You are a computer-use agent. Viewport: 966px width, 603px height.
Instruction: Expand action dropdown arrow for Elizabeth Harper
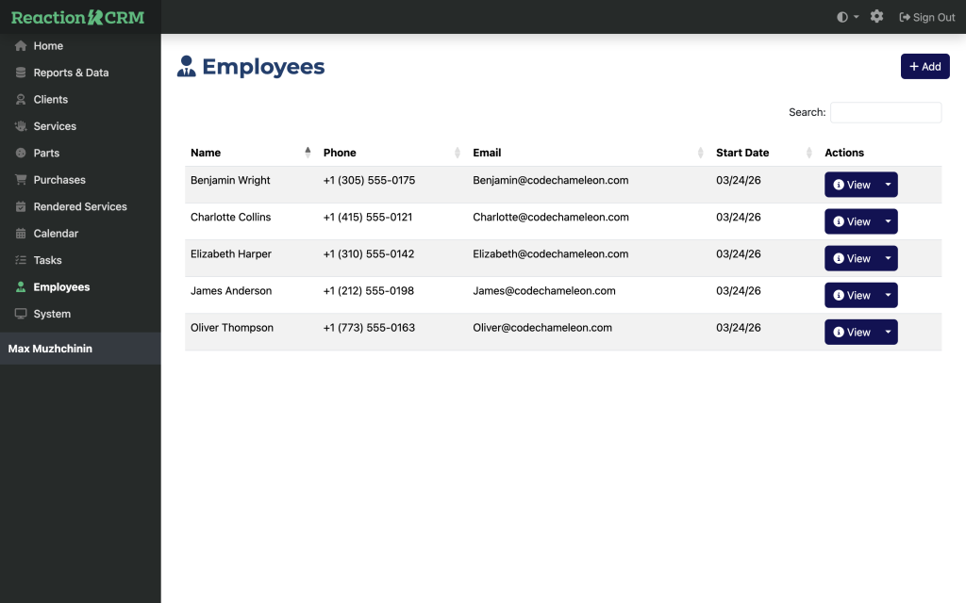pos(888,258)
